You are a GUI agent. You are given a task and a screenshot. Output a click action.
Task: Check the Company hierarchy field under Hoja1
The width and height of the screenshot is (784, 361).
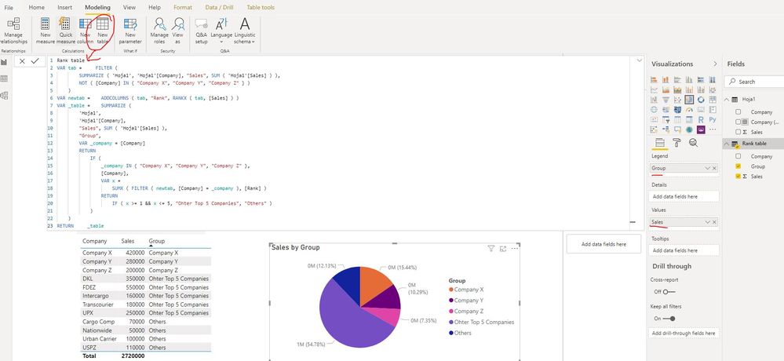(x=738, y=122)
